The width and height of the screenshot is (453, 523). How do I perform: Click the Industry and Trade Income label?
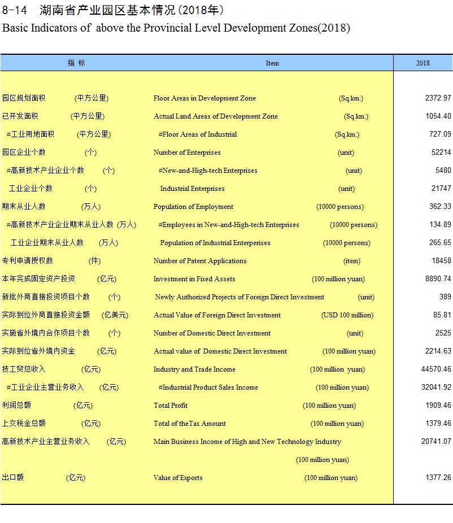click(x=194, y=369)
